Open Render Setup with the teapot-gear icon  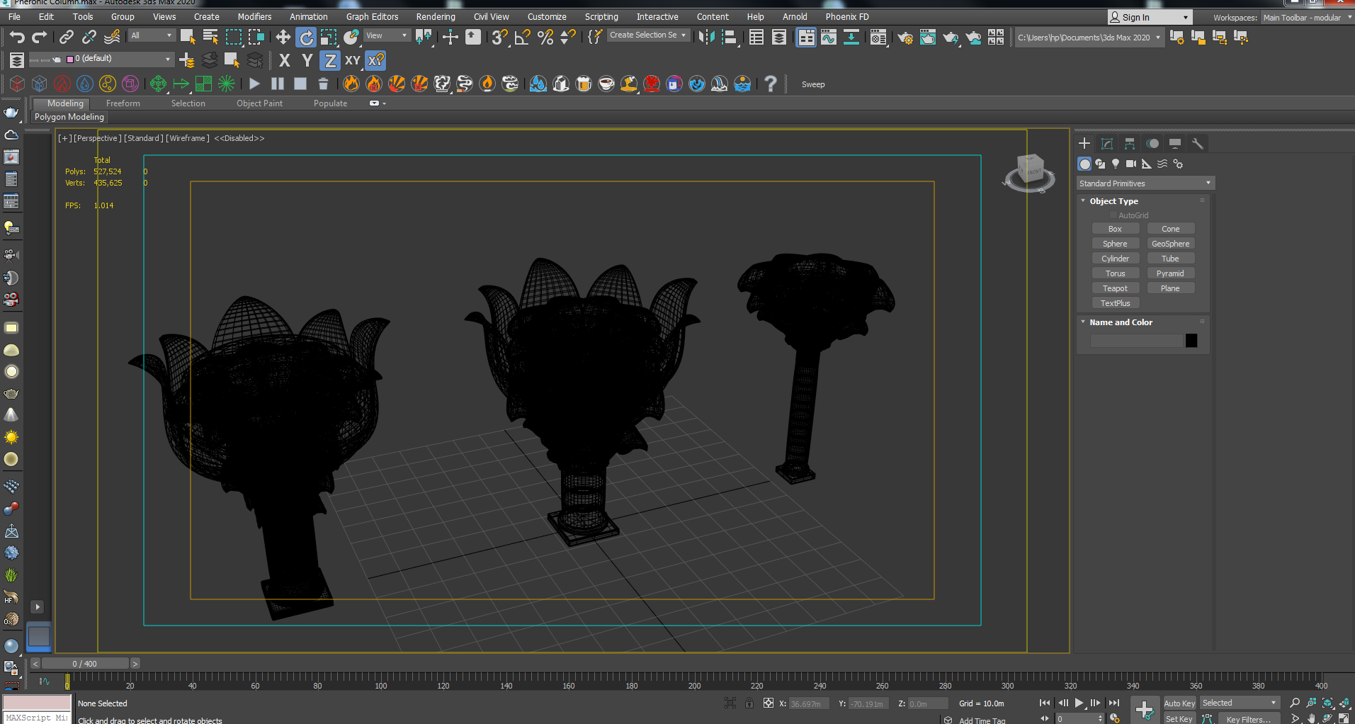click(905, 38)
